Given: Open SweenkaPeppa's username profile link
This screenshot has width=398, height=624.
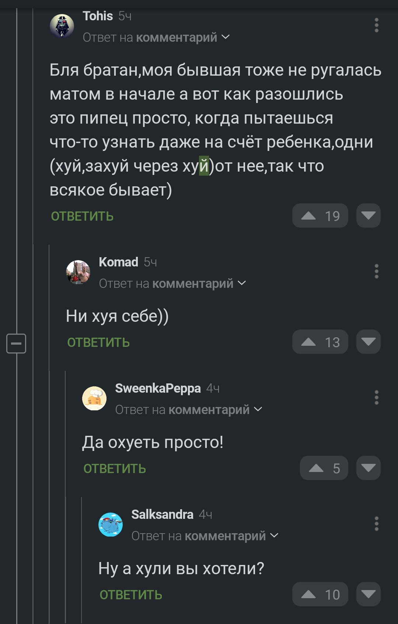Looking at the screenshot, I should pos(158,388).
